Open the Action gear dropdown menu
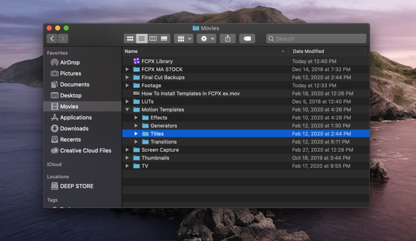 206,39
